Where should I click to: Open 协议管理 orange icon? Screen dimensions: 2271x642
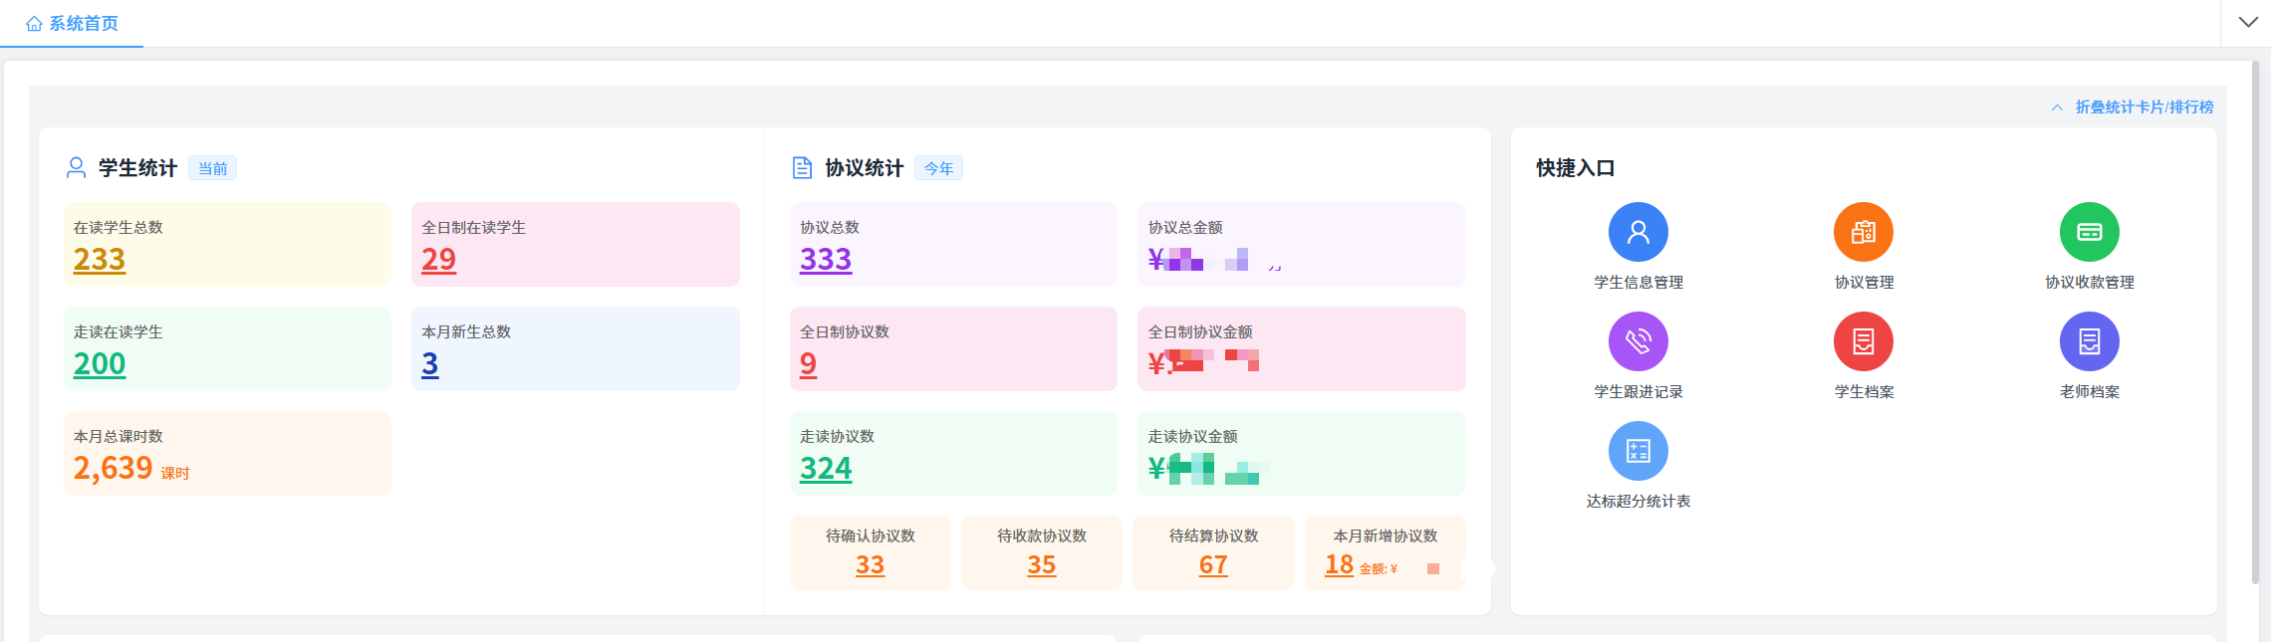coord(1864,232)
